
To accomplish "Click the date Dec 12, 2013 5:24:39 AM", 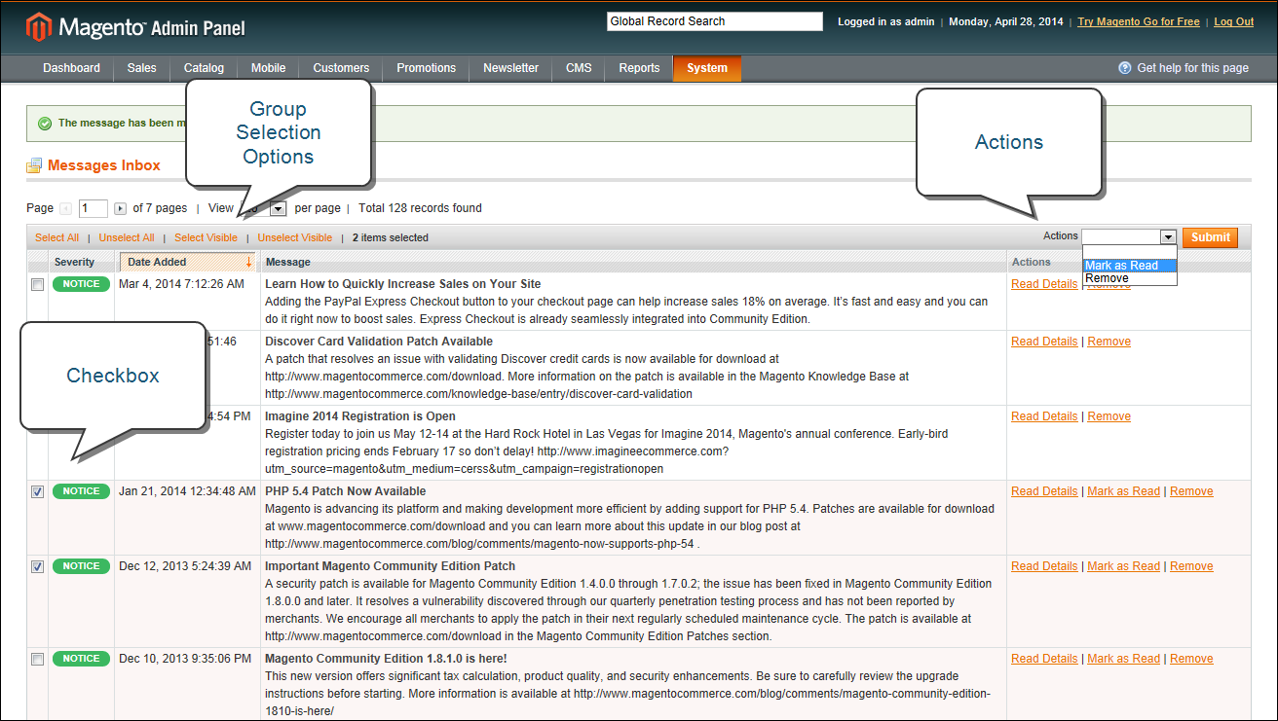I will [x=185, y=566].
